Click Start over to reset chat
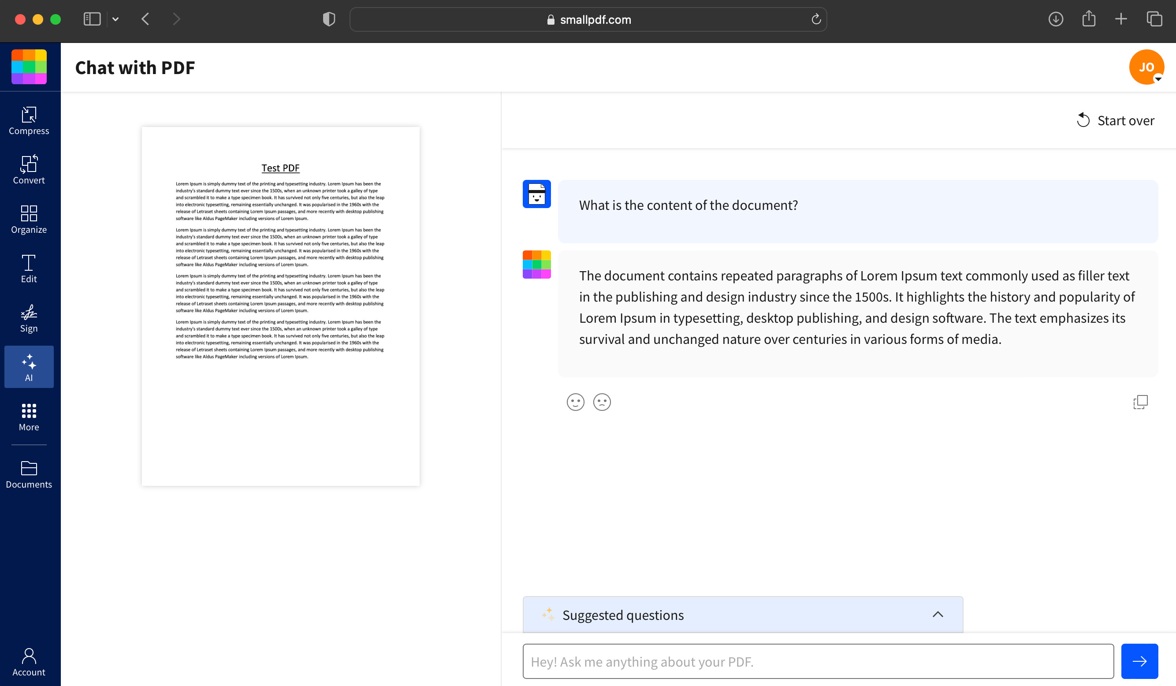Viewport: 1176px width, 686px height. pyautogui.click(x=1115, y=120)
